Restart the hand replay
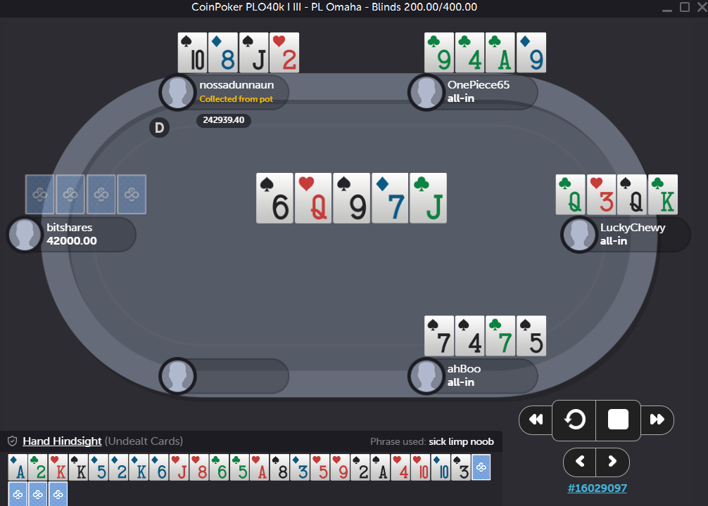The width and height of the screenshot is (708, 506). pyautogui.click(x=574, y=420)
